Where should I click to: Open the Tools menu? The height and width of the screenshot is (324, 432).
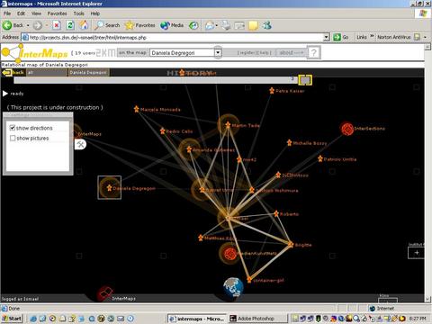78,13
